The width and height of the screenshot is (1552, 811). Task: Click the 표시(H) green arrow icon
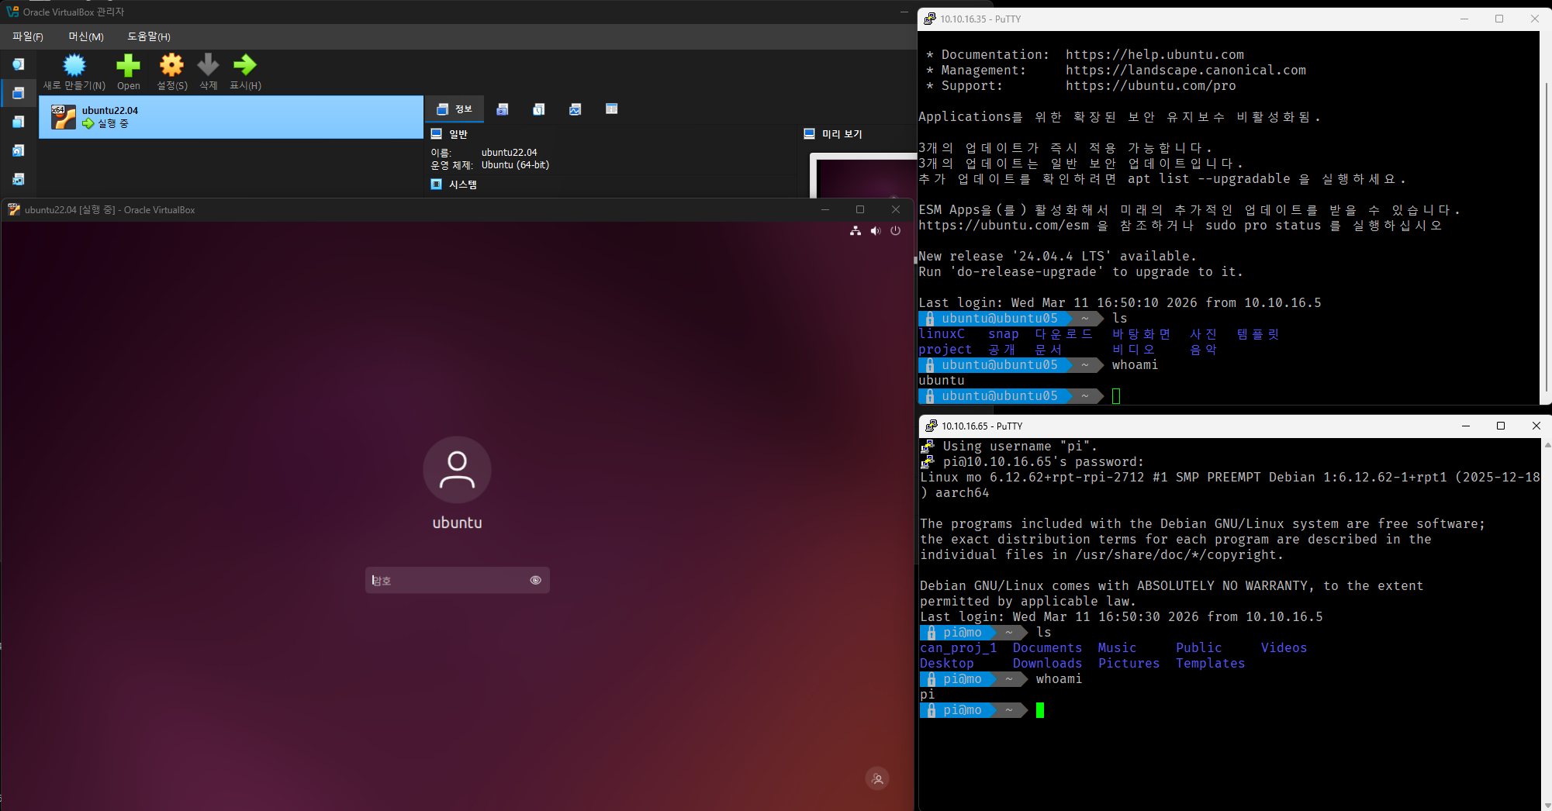point(245,65)
